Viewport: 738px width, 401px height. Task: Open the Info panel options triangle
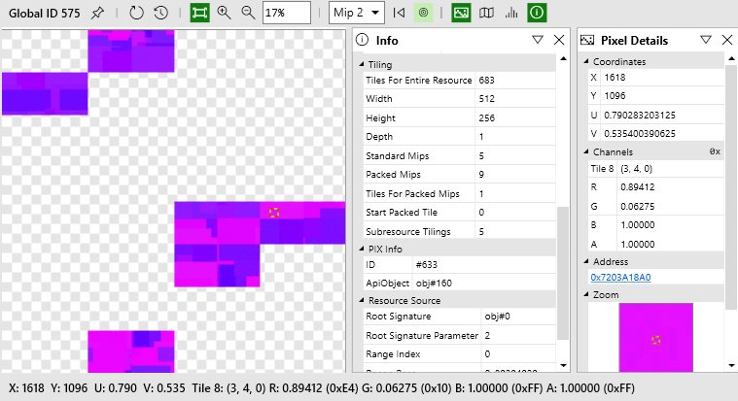coord(538,40)
